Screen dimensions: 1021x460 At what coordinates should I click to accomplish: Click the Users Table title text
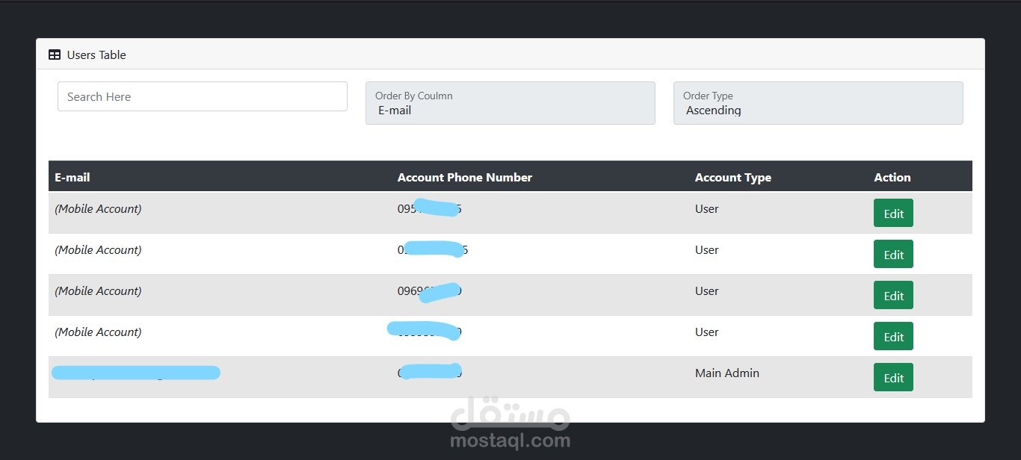(96, 55)
